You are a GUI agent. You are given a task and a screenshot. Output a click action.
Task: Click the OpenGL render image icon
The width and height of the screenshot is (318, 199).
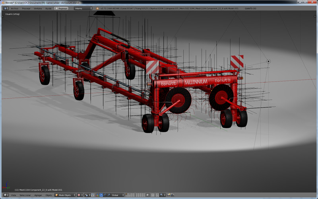(x=169, y=195)
